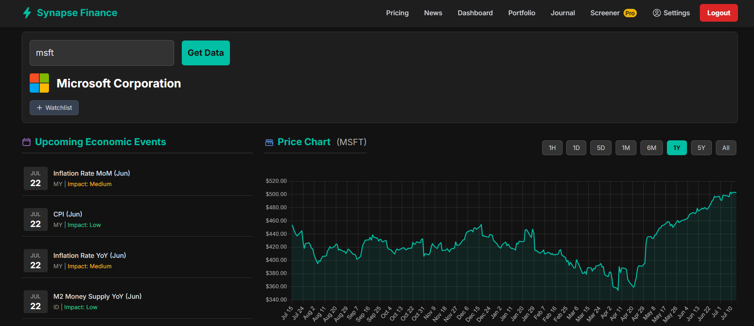
Task: Switch chart to 5D range
Action: (601, 148)
